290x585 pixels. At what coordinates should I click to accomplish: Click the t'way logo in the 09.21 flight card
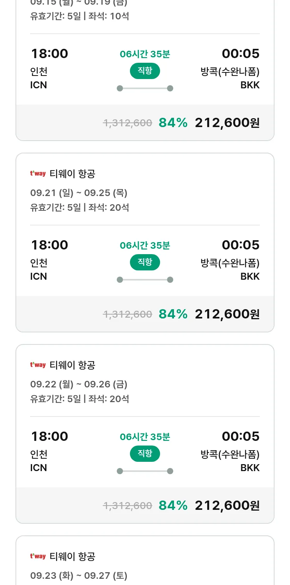38,174
